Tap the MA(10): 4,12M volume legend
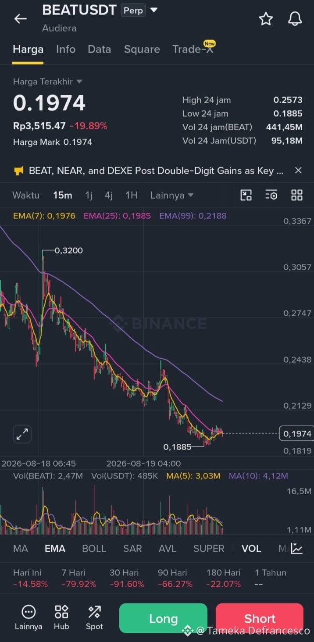 coord(258,476)
